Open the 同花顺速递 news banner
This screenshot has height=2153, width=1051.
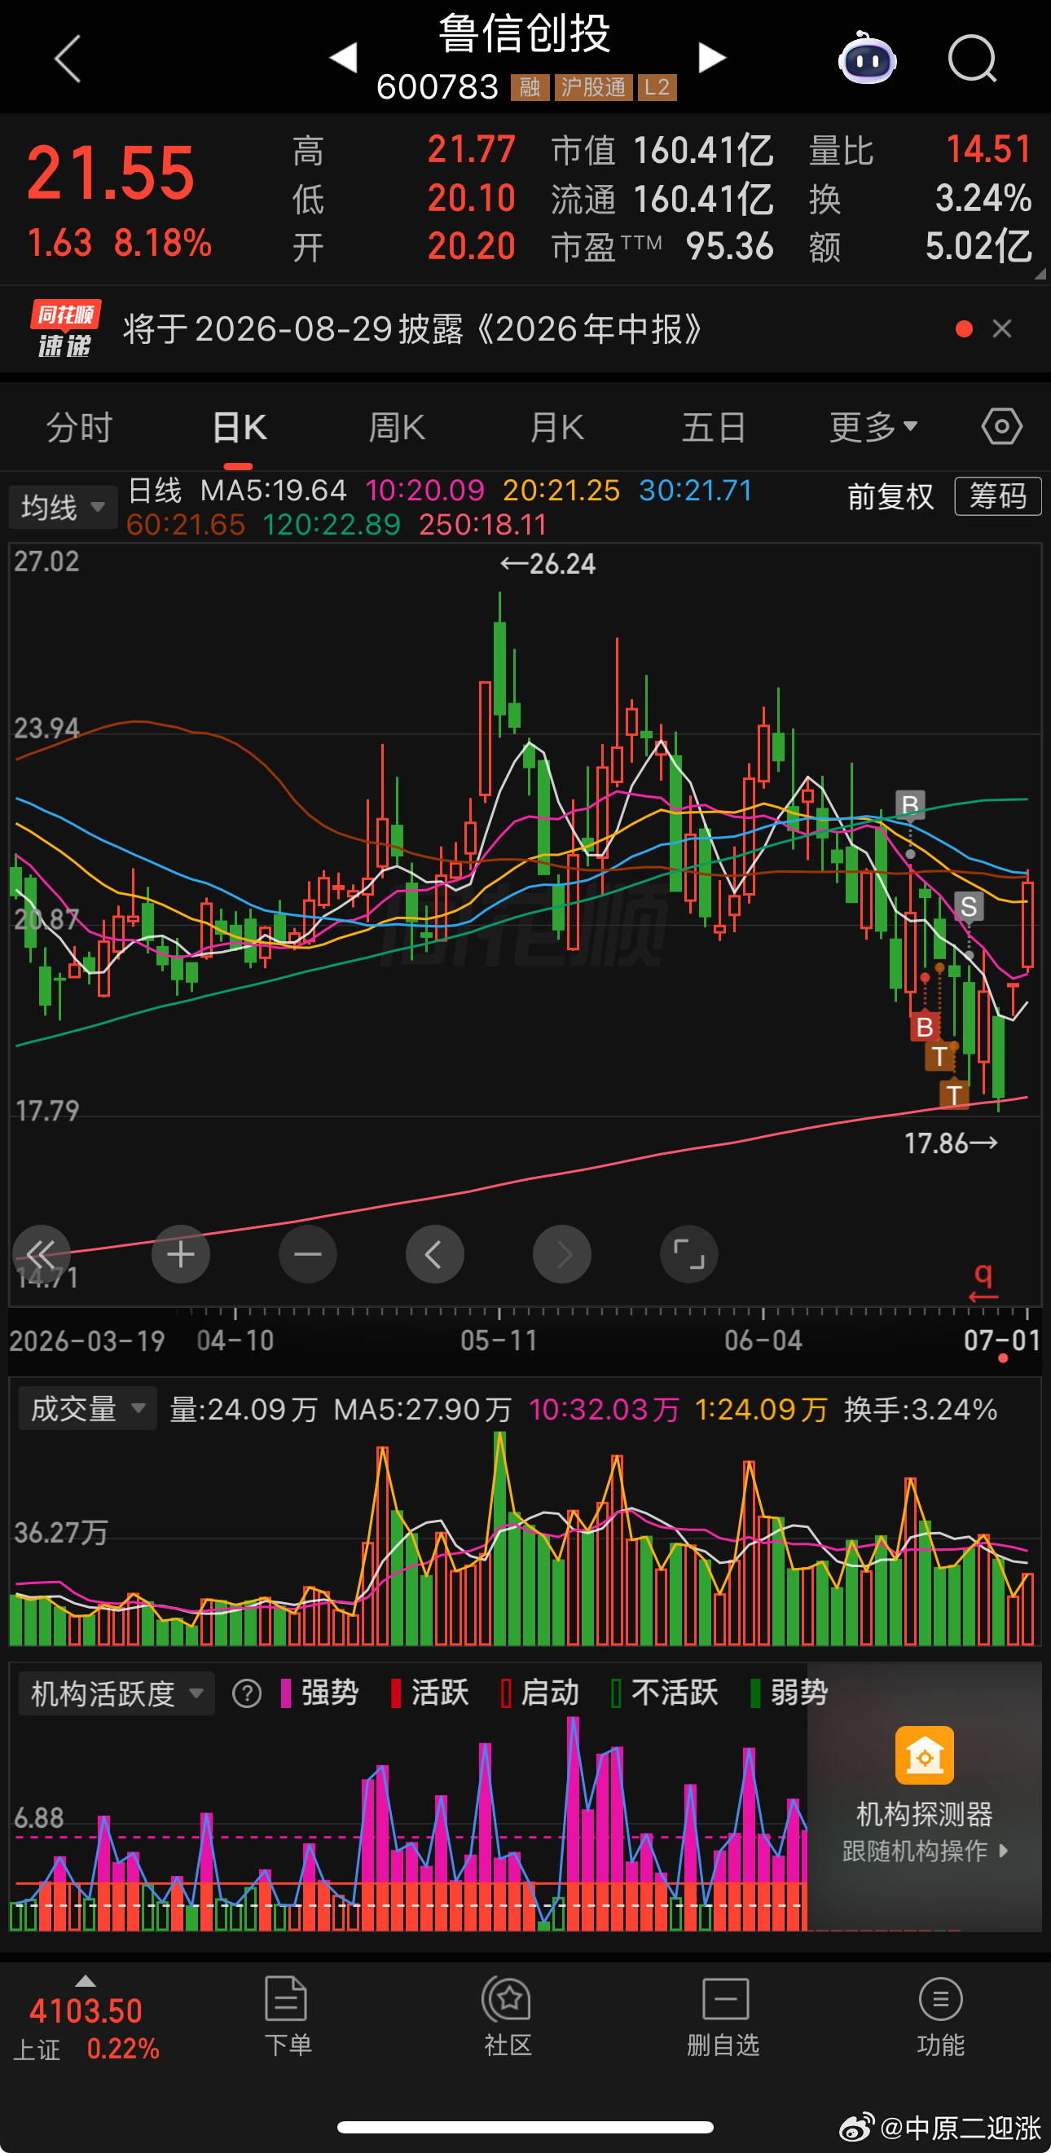coord(525,329)
